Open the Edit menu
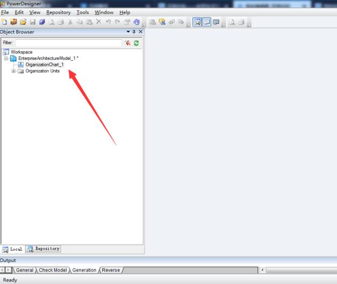 tap(19, 12)
